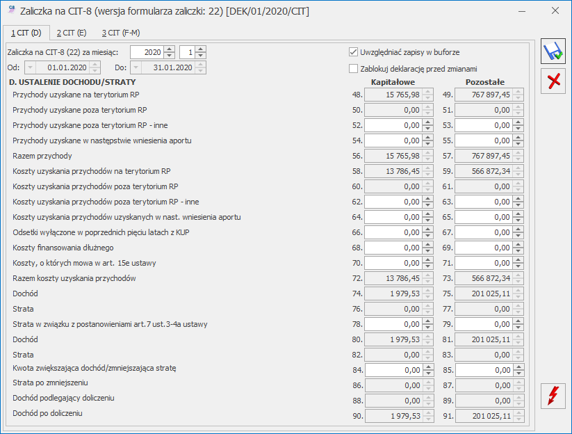Adjust field 85 using its spinner
Screen dimensions: 572x434
click(x=519, y=370)
